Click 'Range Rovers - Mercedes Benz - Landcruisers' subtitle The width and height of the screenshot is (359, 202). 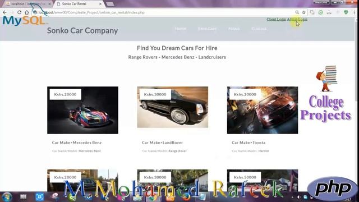(x=177, y=57)
